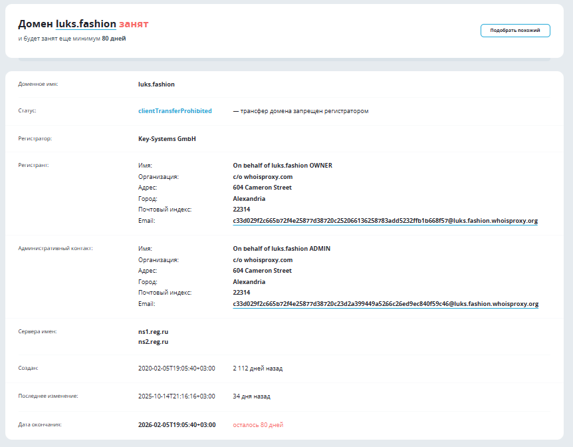
Task: Click the expiration date 2026-02-05 value
Action: coord(176,424)
